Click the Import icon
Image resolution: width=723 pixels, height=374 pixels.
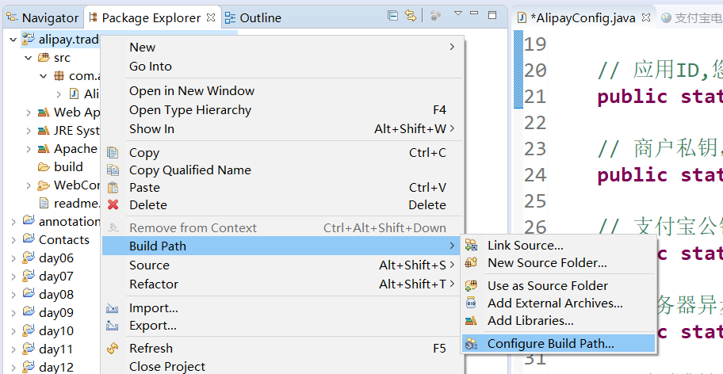point(112,308)
